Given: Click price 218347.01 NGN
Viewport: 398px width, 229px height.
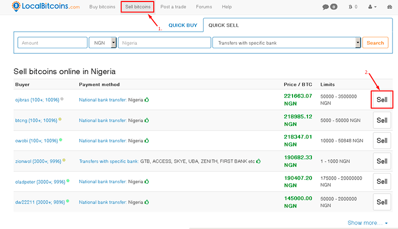Looking at the screenshot, I should coord(298,140).
